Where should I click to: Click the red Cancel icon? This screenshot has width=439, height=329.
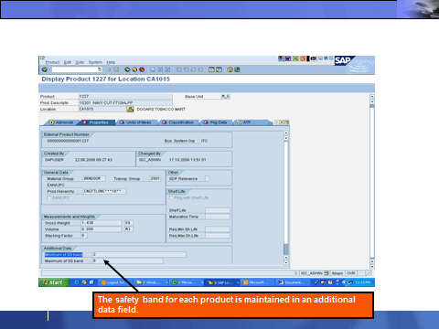click(142, 69)
